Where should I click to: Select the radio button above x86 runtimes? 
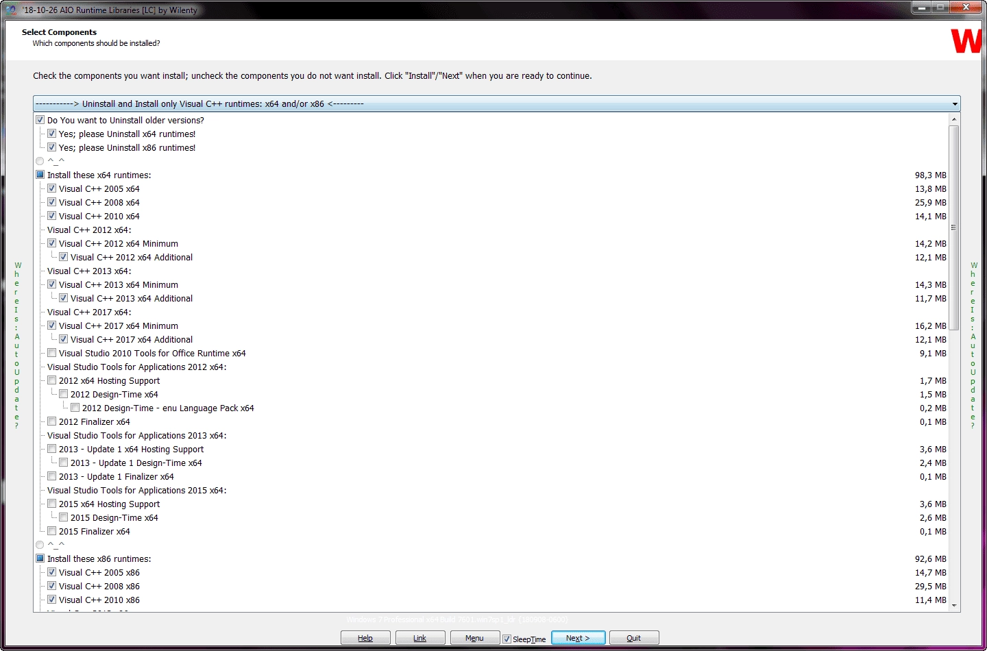(40, 545)
